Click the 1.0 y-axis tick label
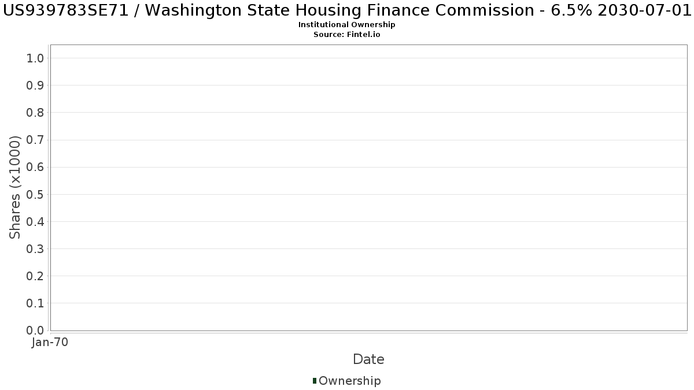The height and width of the screenshot is (390, 694). (x=35, y=58)
